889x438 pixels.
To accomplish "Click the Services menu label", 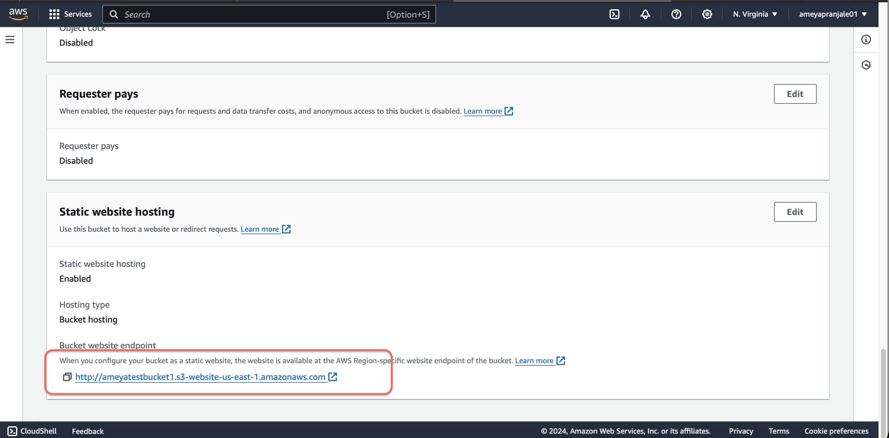I will 78,14.
